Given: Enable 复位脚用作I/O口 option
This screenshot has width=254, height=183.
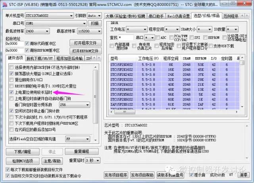Looking at the screenshot, I should (x=12, y=80).
